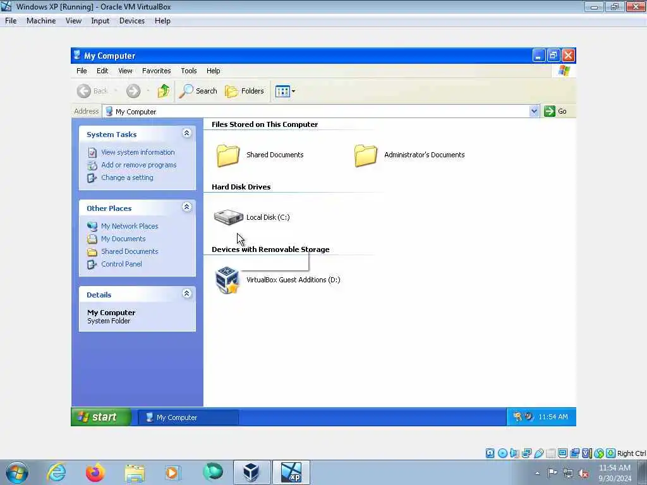
Task: Click Add or remove programs link
Action: [x=138, y=165]
